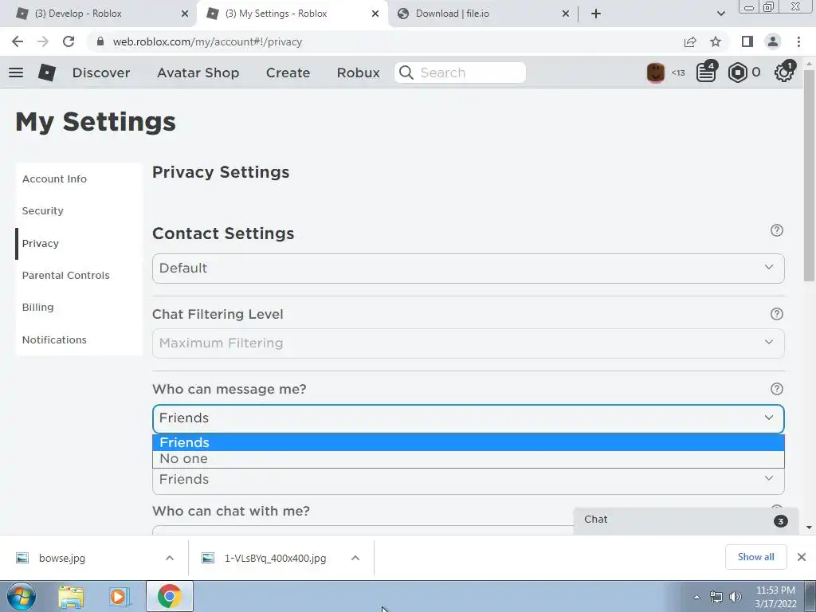The width and height of the screenshot is (816, 612).
Task: Open Parental Controls settings section
Action: tap(66, 275)
